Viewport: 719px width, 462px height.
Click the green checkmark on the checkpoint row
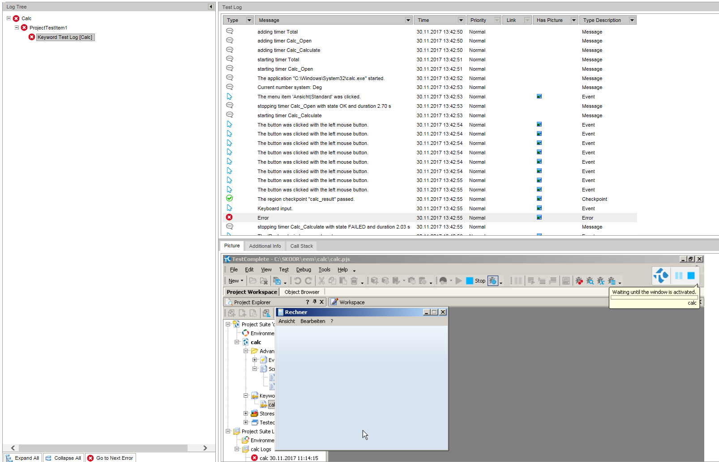click(230, 198)
